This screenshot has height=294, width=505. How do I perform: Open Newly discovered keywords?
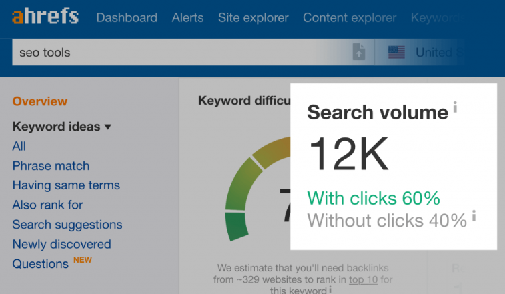61,245
